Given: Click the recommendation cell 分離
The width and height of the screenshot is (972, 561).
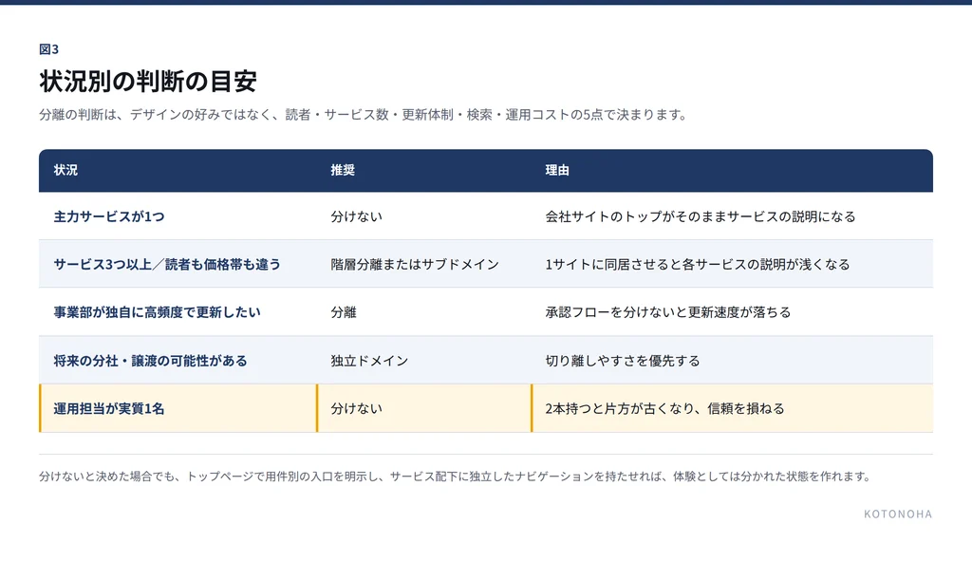Looking at the screenshot, I should tap(344, 312).
